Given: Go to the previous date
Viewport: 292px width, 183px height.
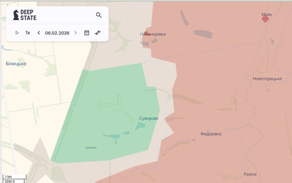Looking at the screenshot, I should click(39, 33).
